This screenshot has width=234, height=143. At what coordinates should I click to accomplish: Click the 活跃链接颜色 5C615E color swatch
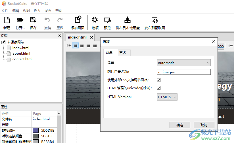click(36, 136)
